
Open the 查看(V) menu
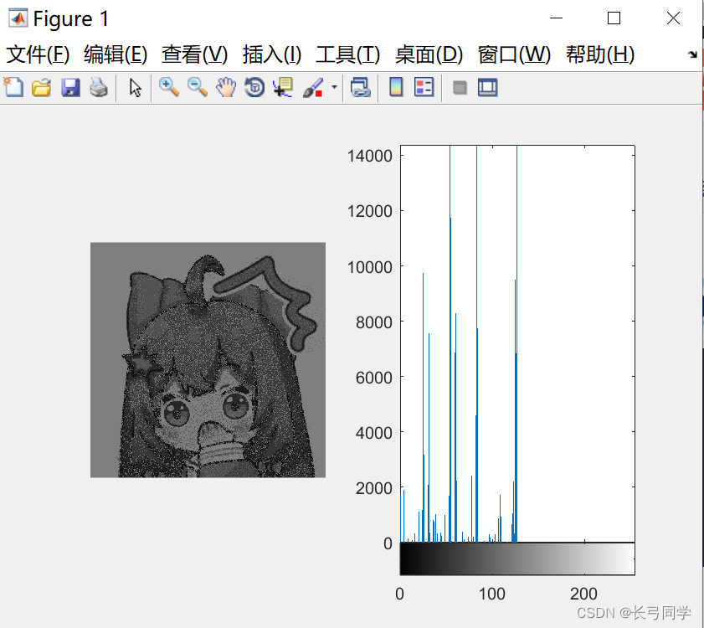[x=194, y=54]
